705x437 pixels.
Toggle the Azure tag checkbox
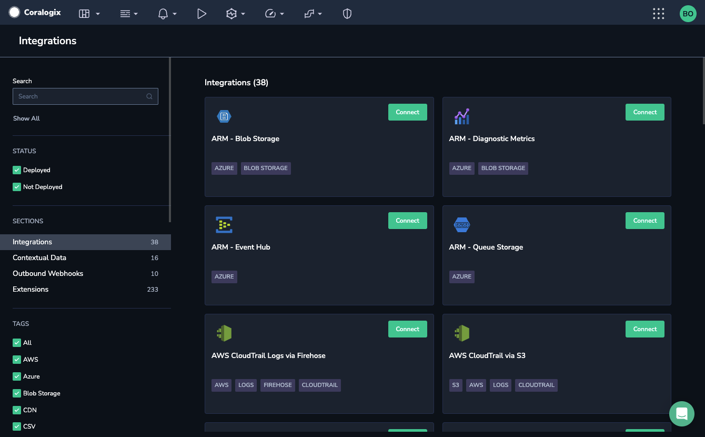17,376
